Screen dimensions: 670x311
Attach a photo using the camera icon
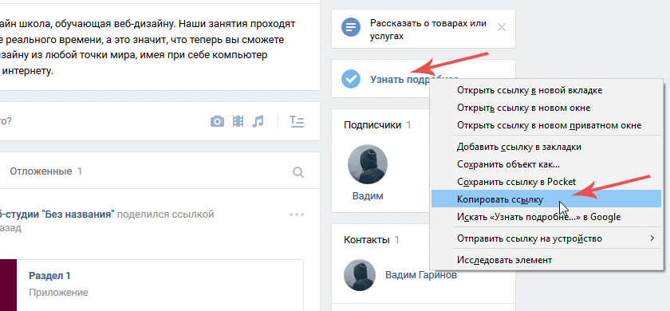click(217, 122)
